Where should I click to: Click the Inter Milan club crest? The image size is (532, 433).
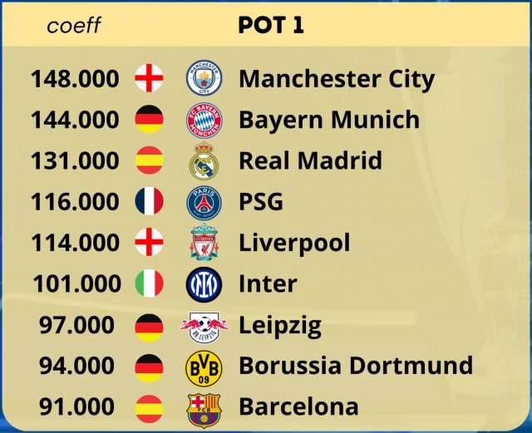[204, 284]
